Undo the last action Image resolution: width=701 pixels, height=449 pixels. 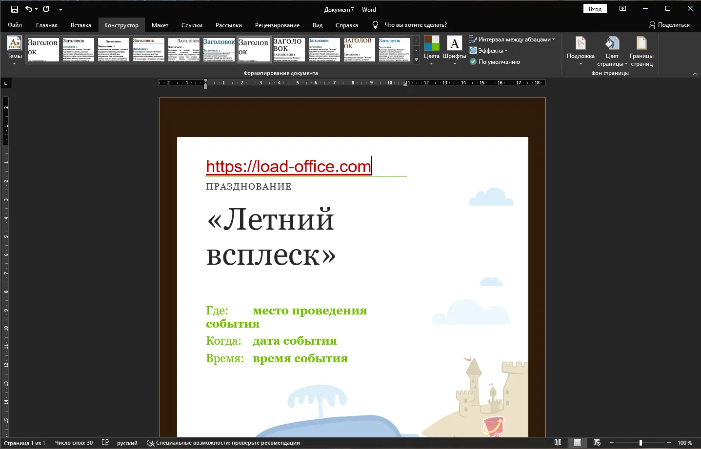tap(29, 9)
